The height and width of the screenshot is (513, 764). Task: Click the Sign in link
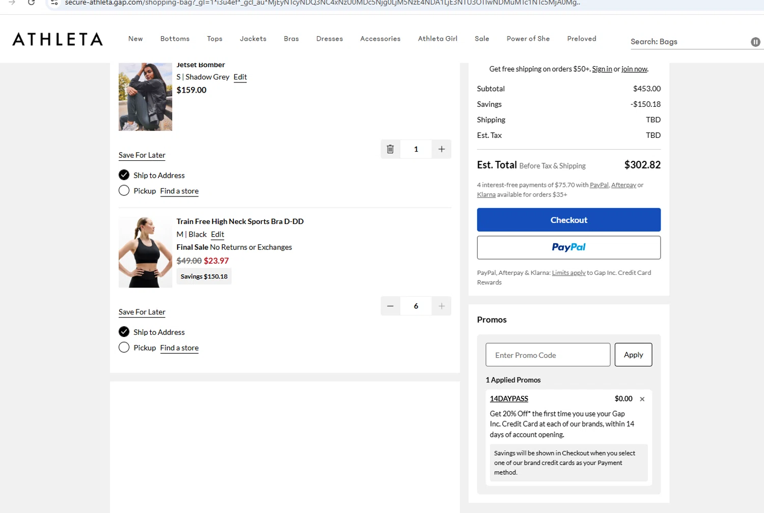click(602, 69)
